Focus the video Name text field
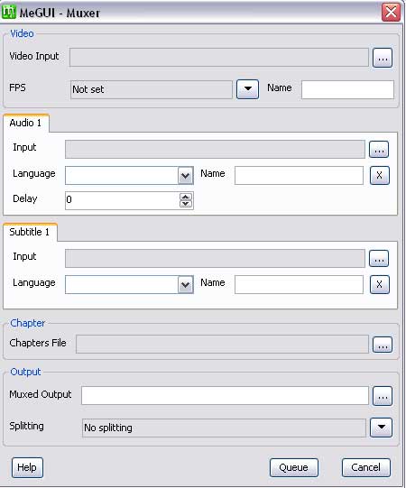 click(x=347, y=89)
